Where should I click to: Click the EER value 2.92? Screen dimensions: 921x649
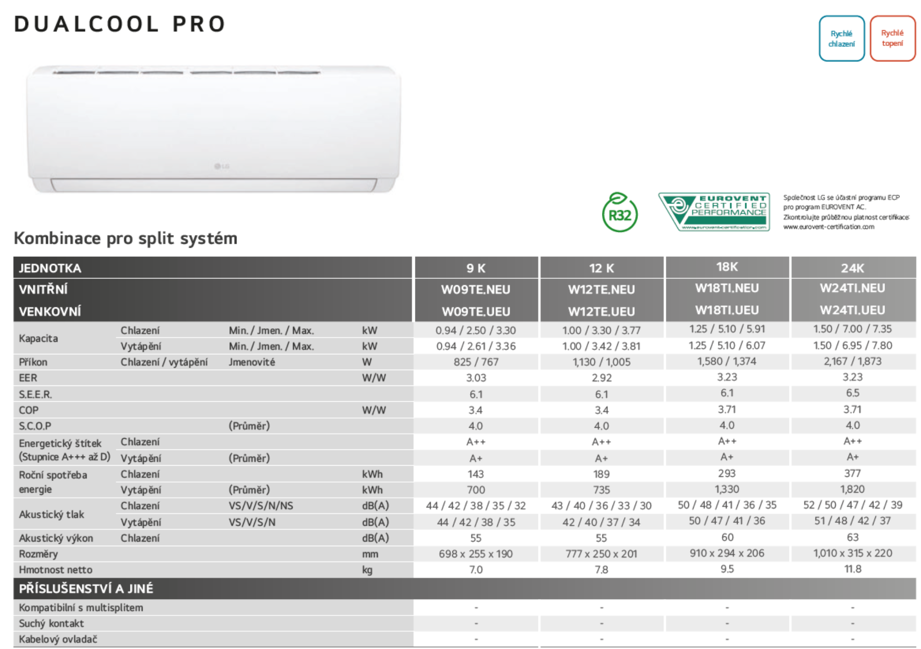pyautogui.click(x=602, y=378)
